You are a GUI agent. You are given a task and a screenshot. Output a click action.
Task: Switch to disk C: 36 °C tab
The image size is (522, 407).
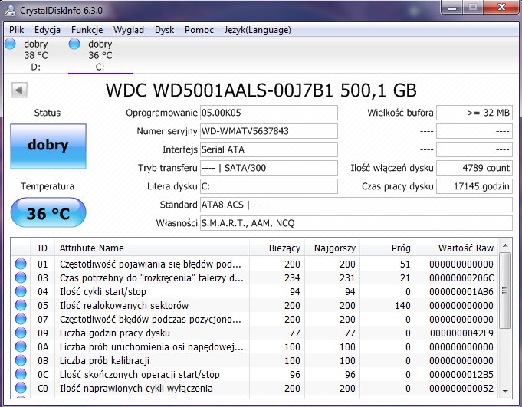point(100,55)
